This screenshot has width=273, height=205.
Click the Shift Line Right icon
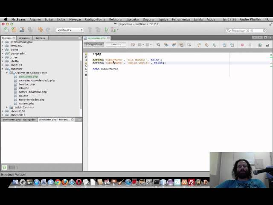232,45
